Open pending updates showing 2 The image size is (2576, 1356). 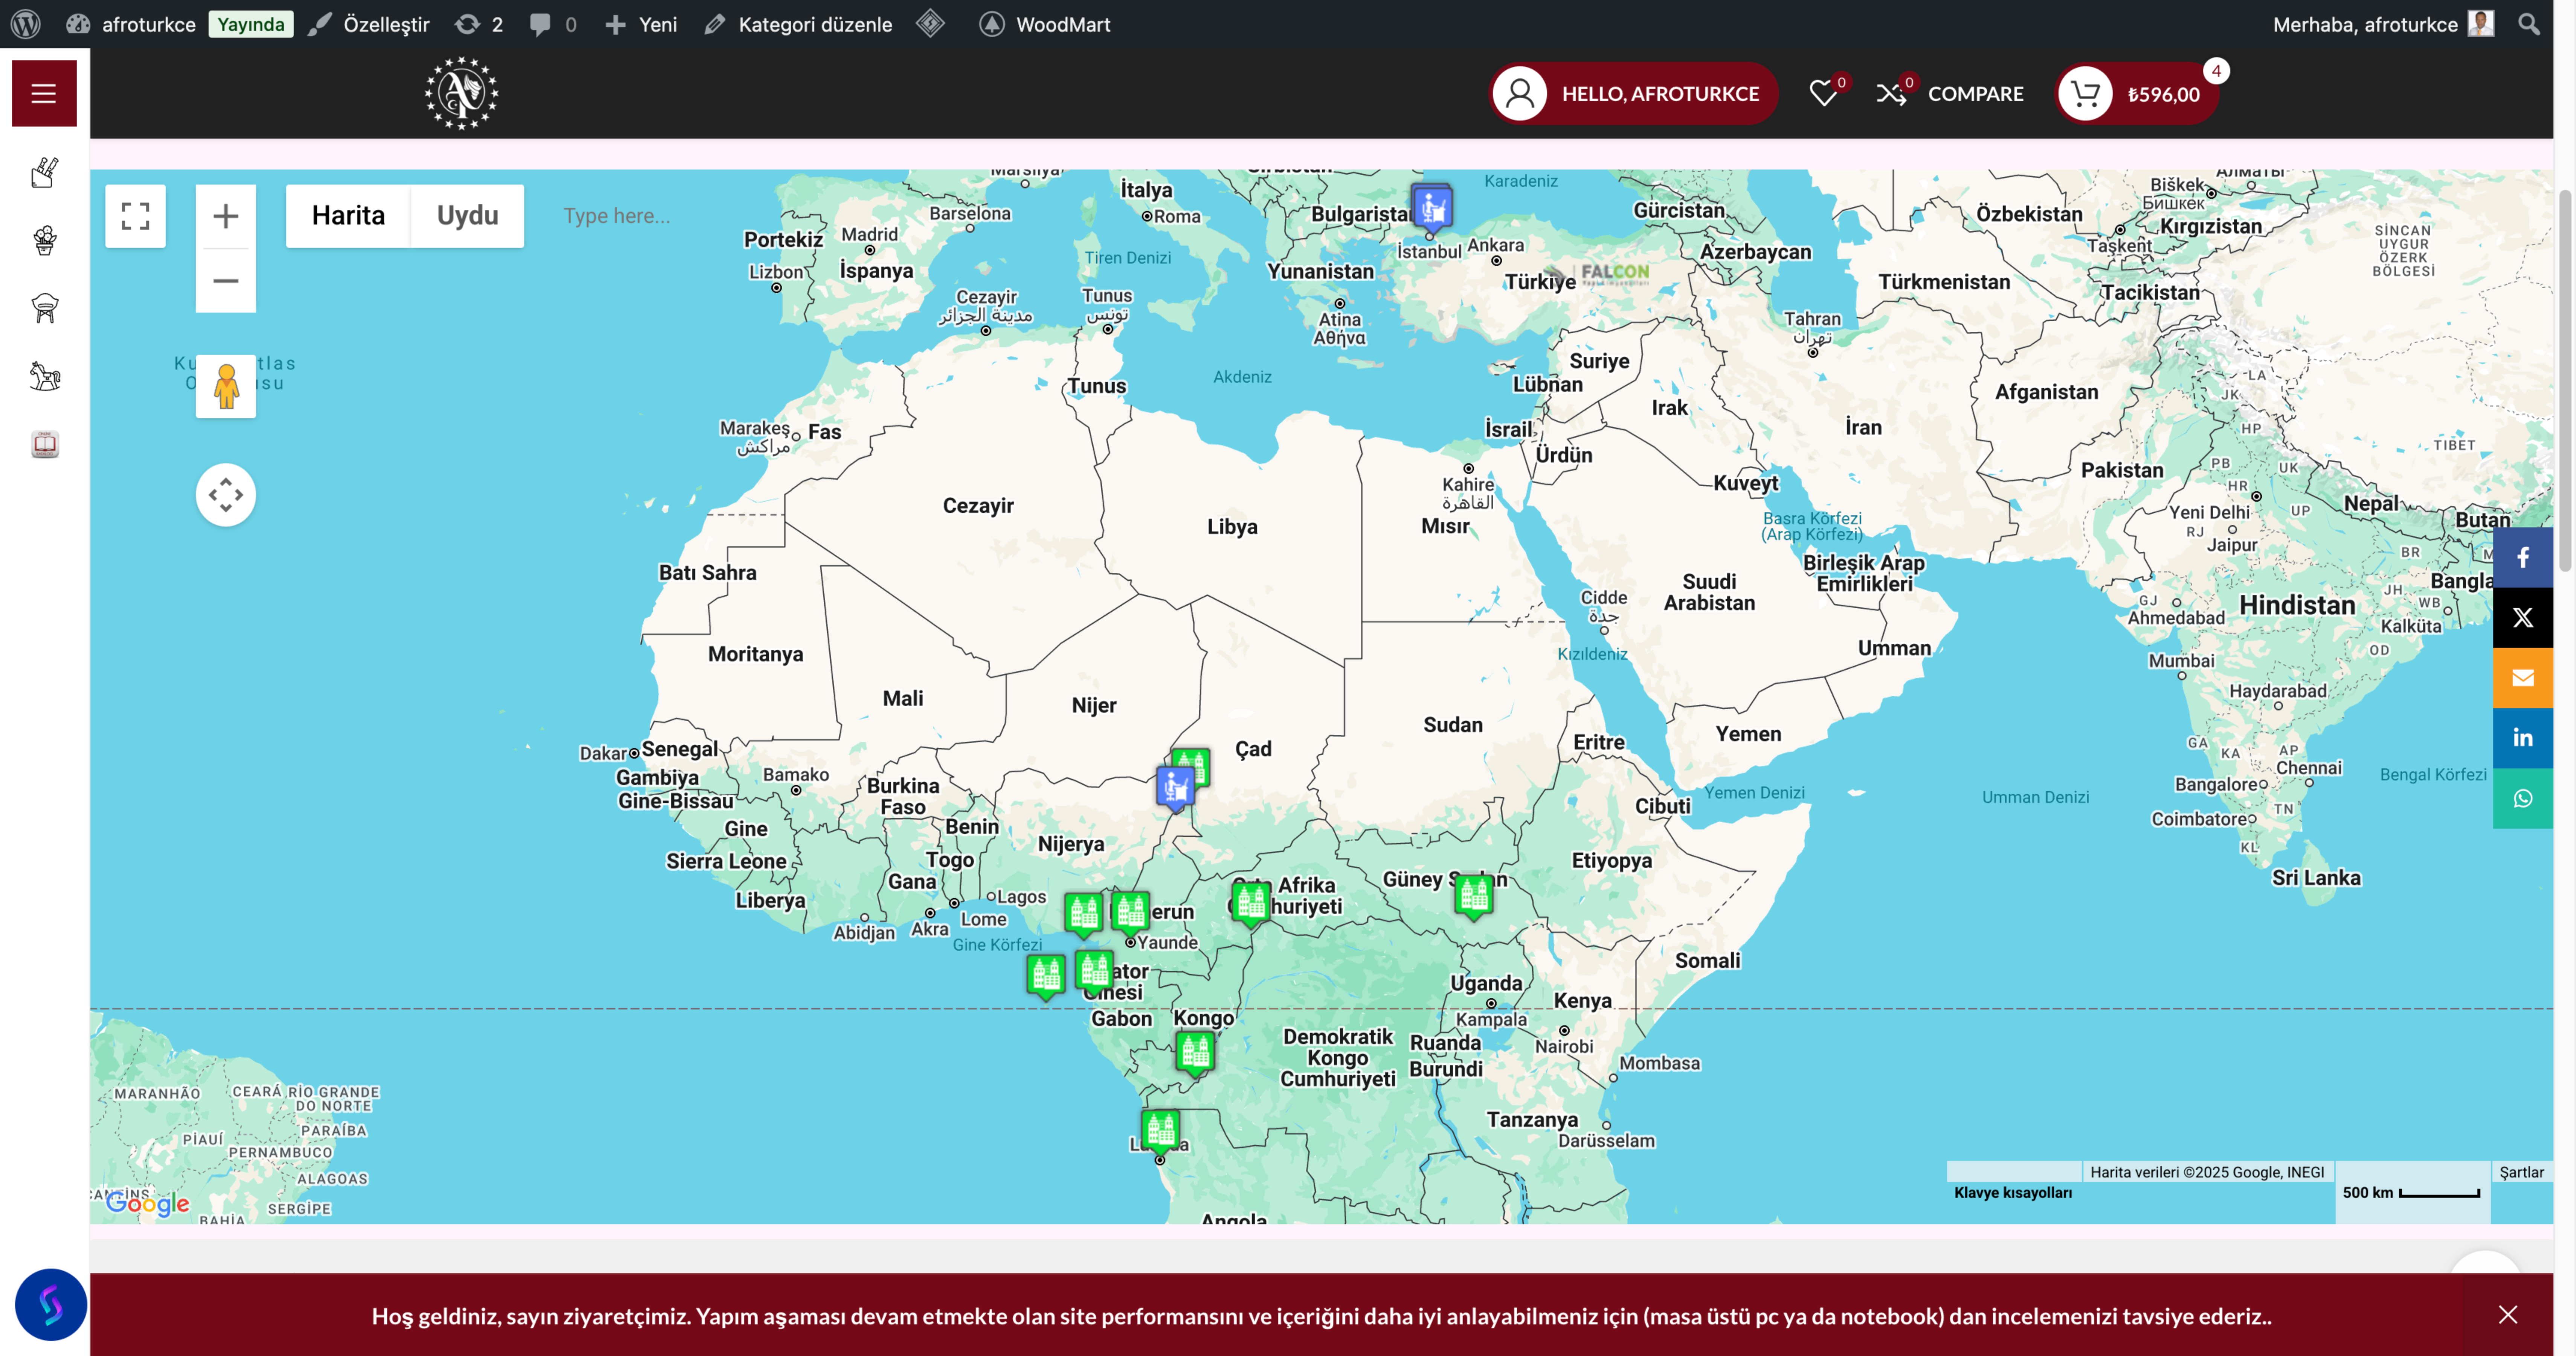click(479, 24)
